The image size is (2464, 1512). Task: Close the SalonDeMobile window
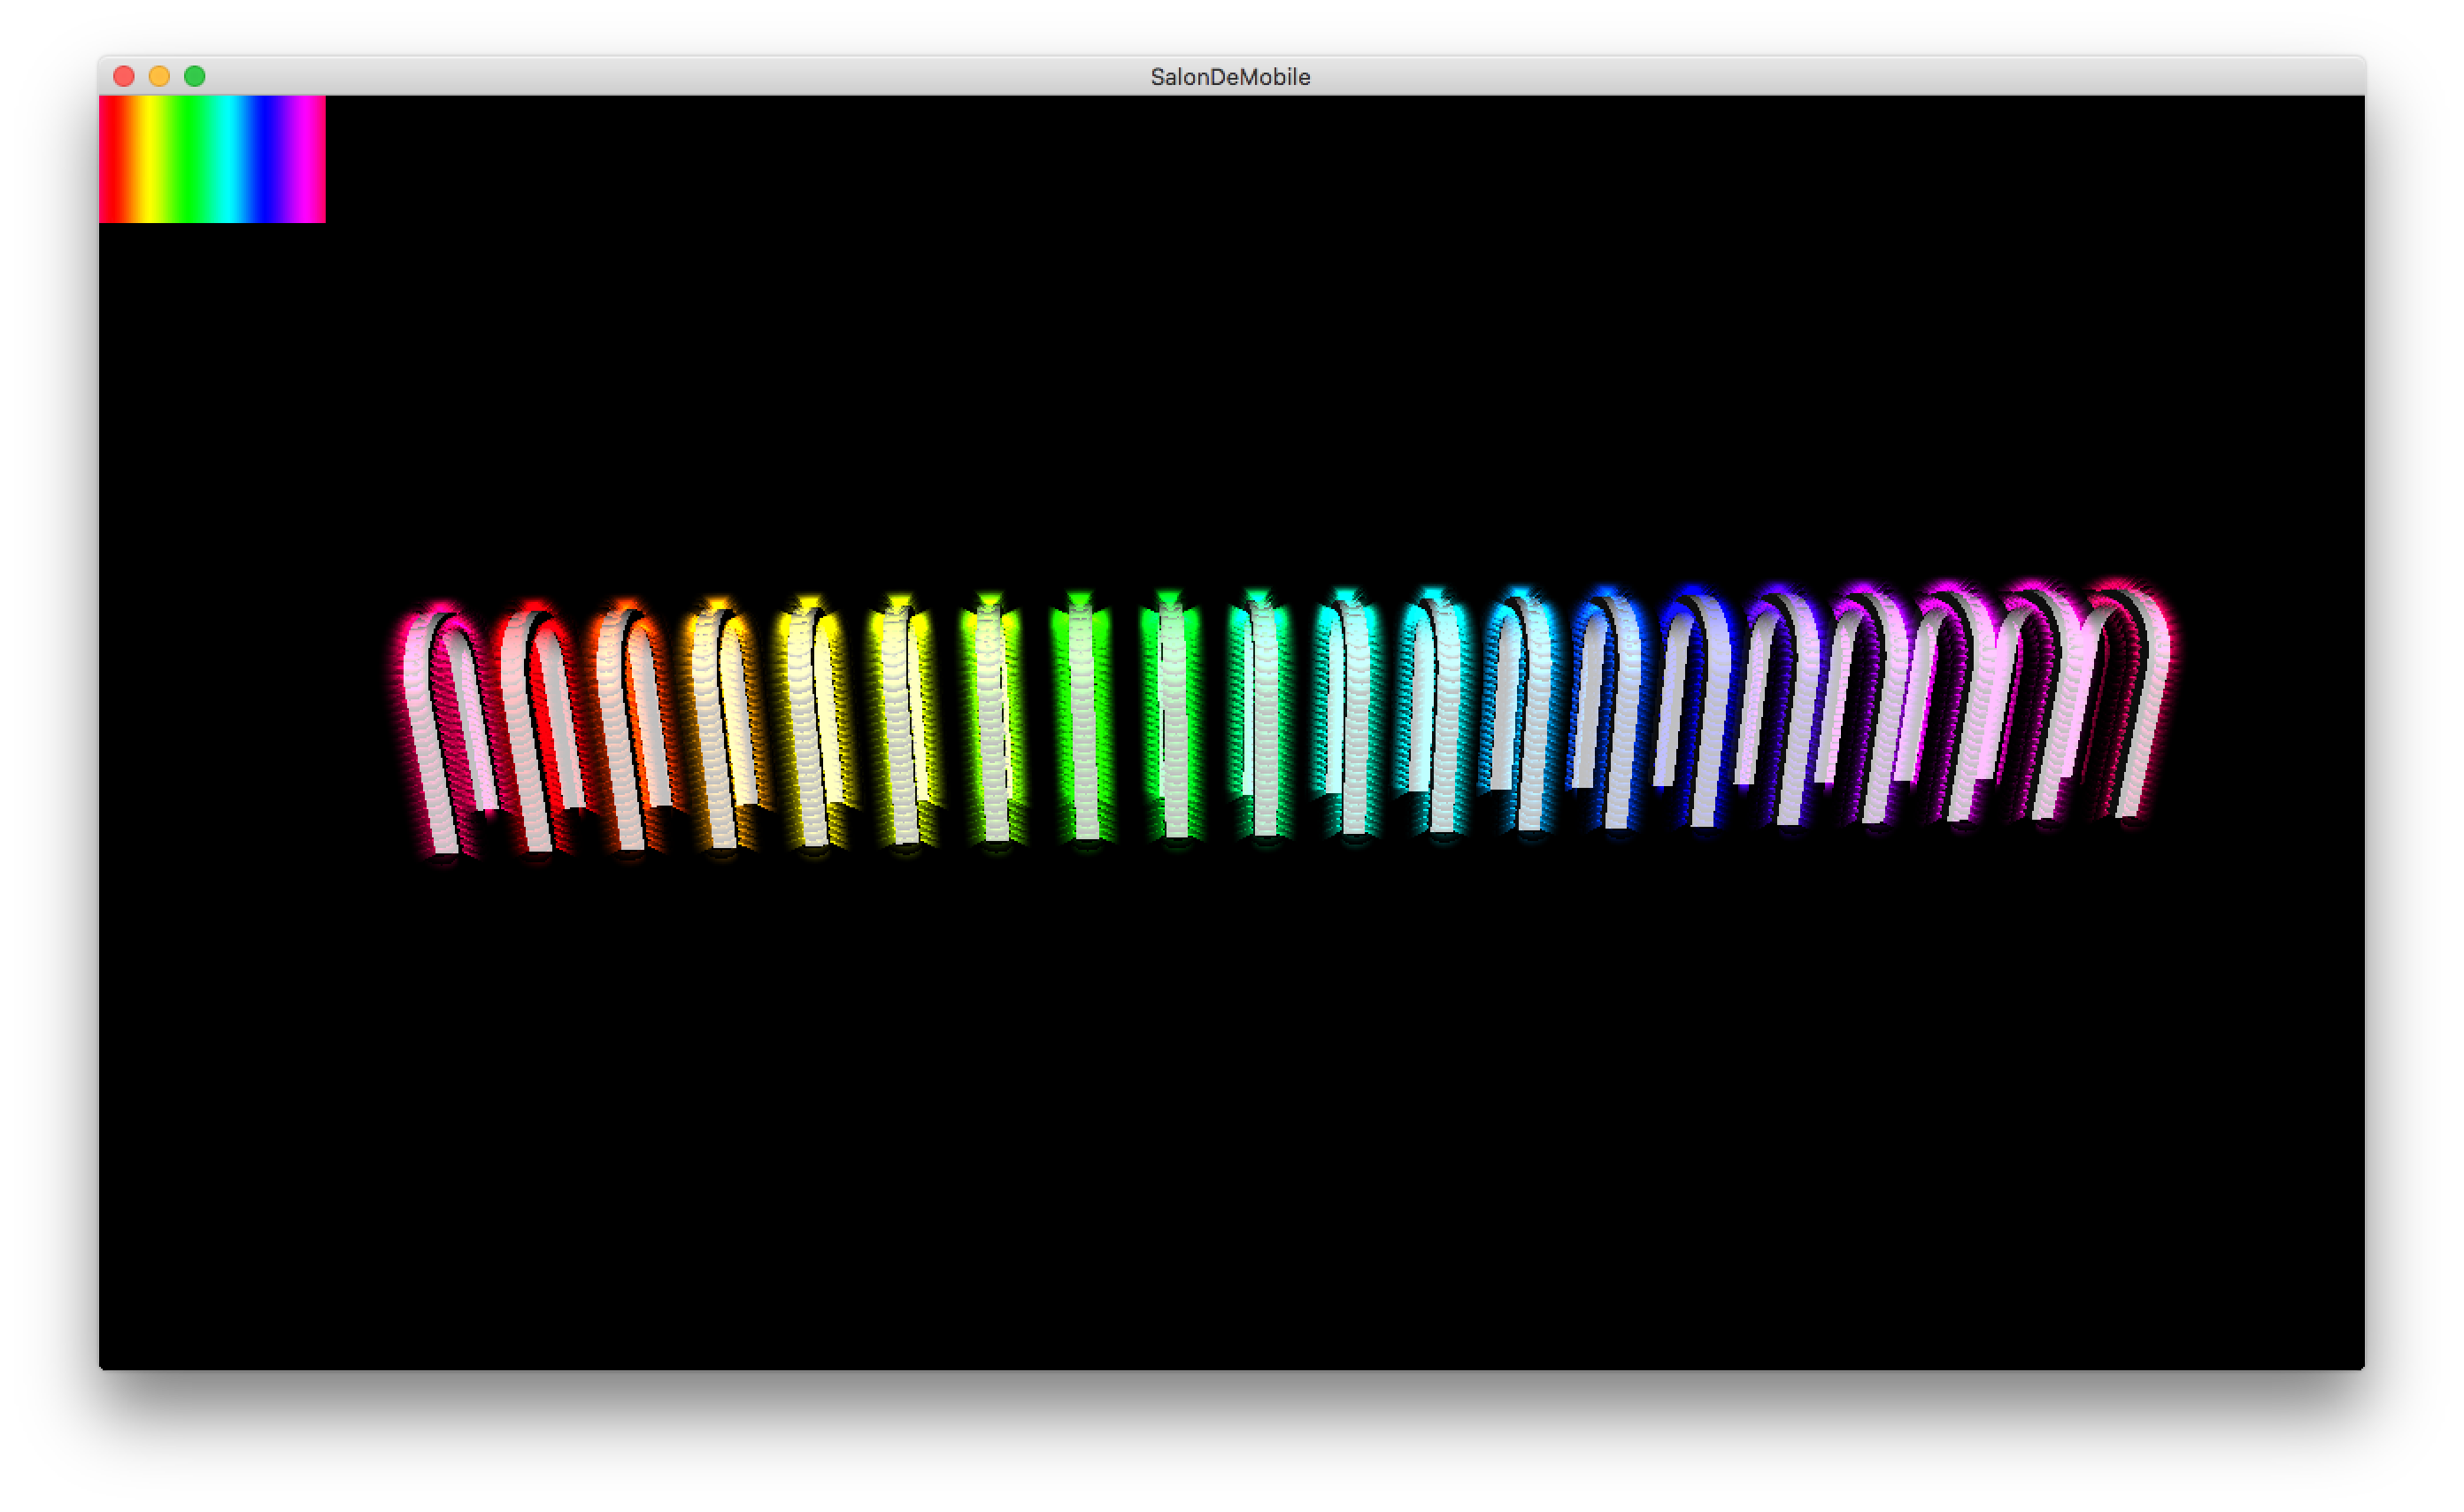[124, 77]
